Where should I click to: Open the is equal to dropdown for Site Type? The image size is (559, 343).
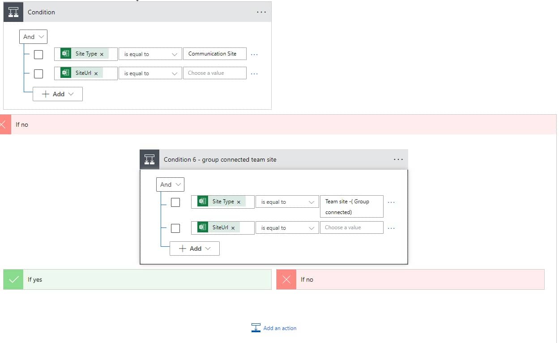(x=150, y=53)
